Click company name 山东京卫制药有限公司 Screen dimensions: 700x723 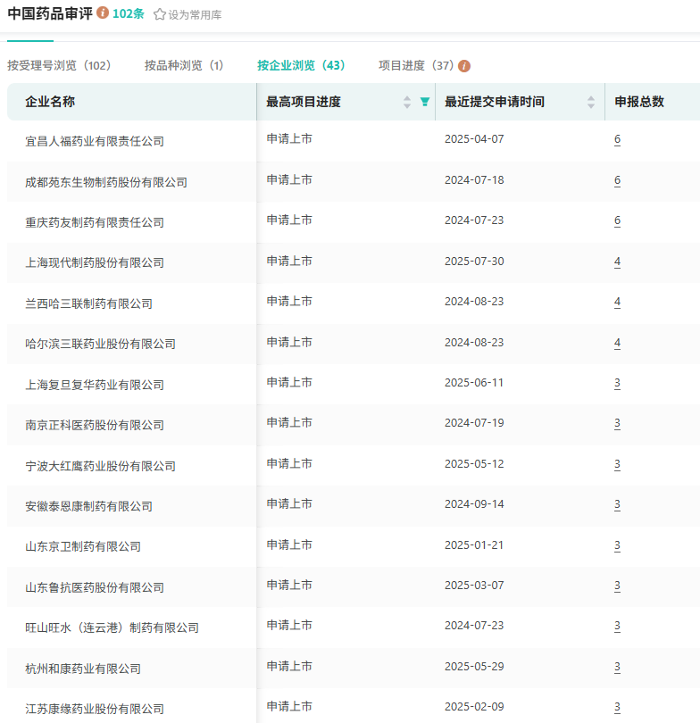[83, 546]
